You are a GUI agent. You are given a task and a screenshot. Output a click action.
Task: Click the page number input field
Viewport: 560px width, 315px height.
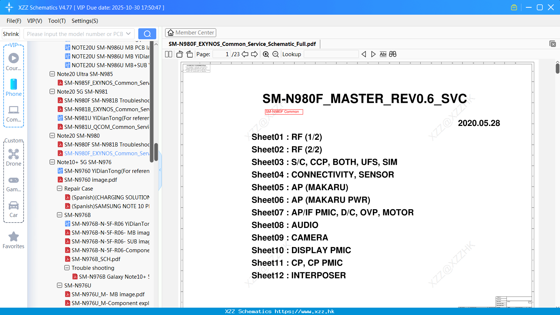point(221,54)
